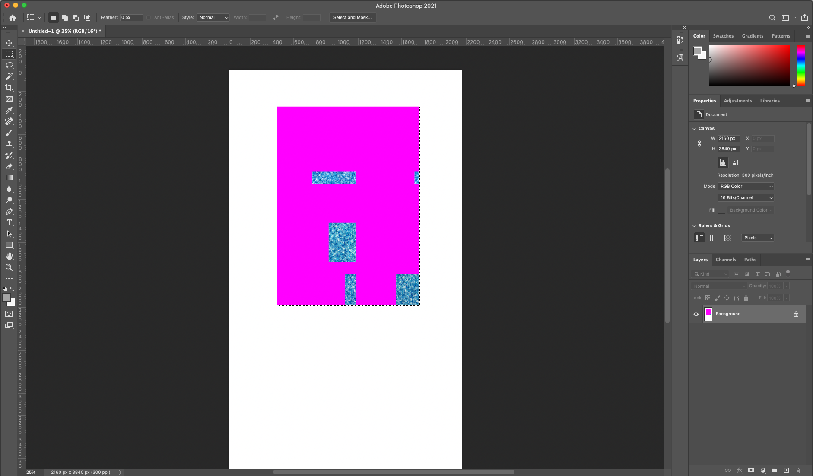Collapse the Canvas section in Properties
The image size is (813, 476).
click(x=694, y=128)
